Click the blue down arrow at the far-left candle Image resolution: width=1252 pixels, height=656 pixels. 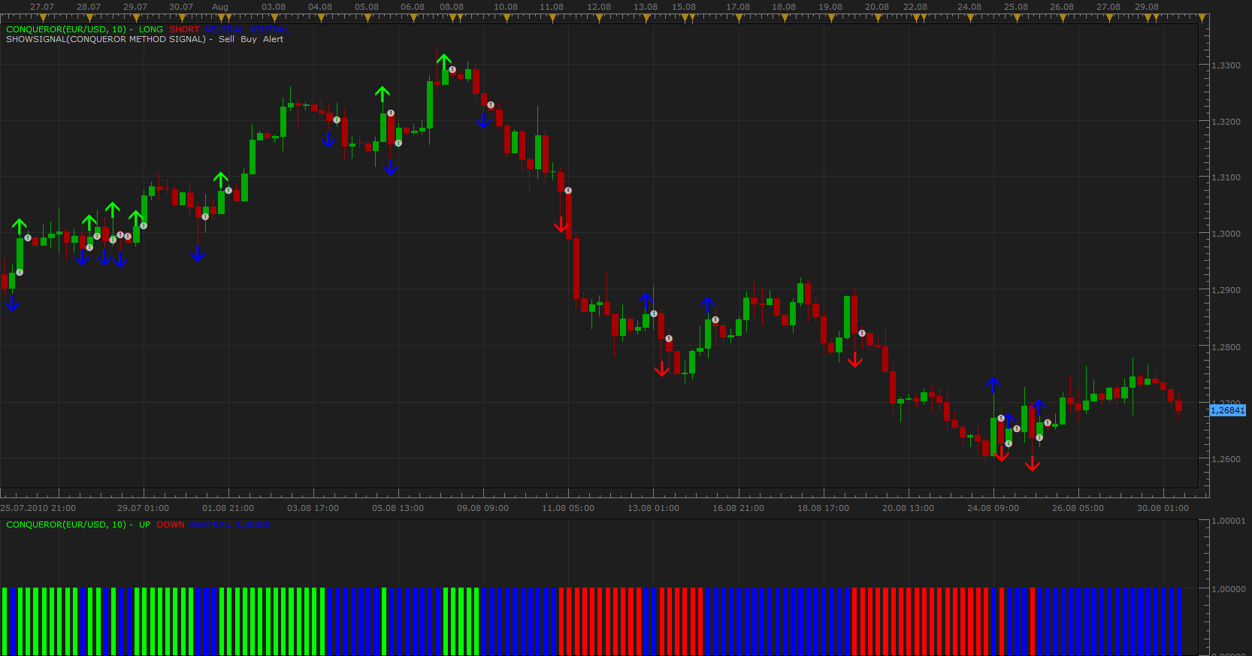tap(11, 304)
